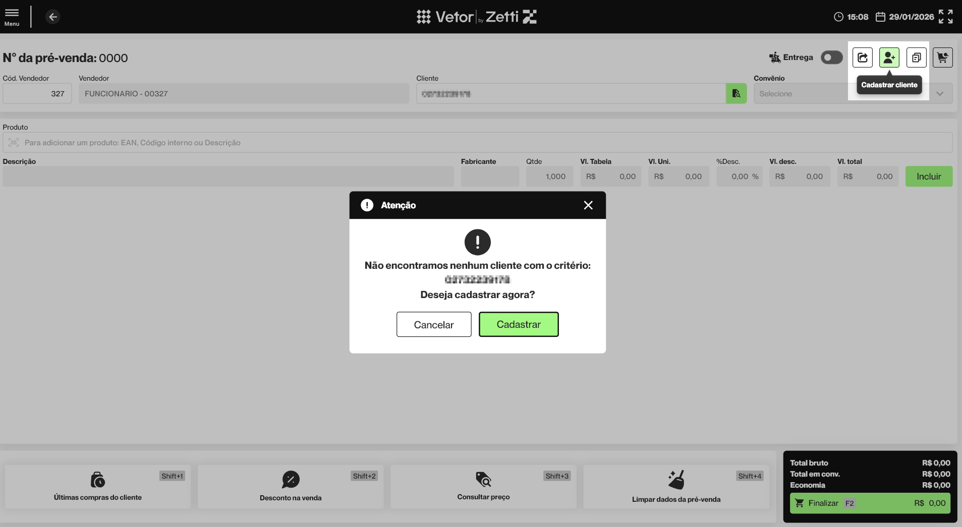Click the Descrição field
Screen dimensions: 962x527
click(229, 177)
